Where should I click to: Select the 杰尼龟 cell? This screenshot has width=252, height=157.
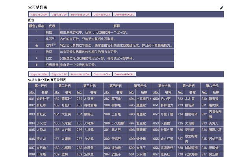tap(44, 148)
